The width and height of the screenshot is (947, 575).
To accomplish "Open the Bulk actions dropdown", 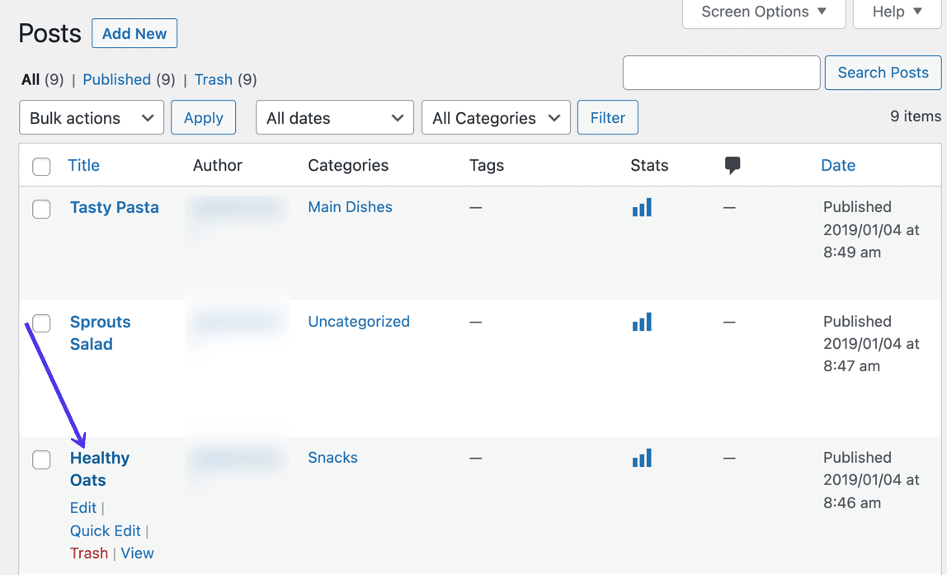I will pos(91,117).
